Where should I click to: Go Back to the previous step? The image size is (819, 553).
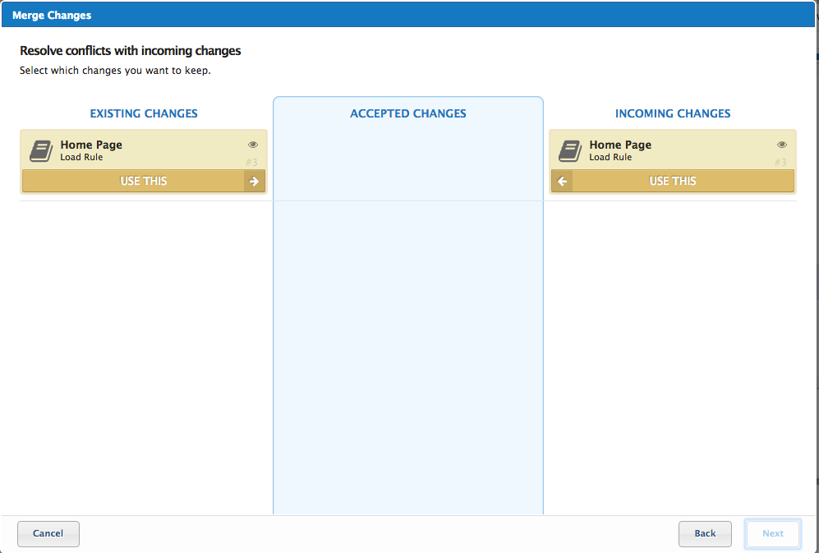(705, 533)
